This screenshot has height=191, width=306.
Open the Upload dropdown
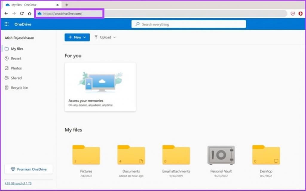pos(105,37)
